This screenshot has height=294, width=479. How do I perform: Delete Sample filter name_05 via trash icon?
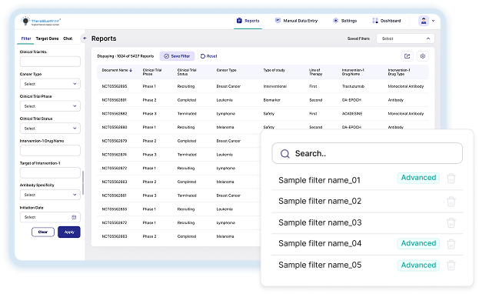point(451,266)
